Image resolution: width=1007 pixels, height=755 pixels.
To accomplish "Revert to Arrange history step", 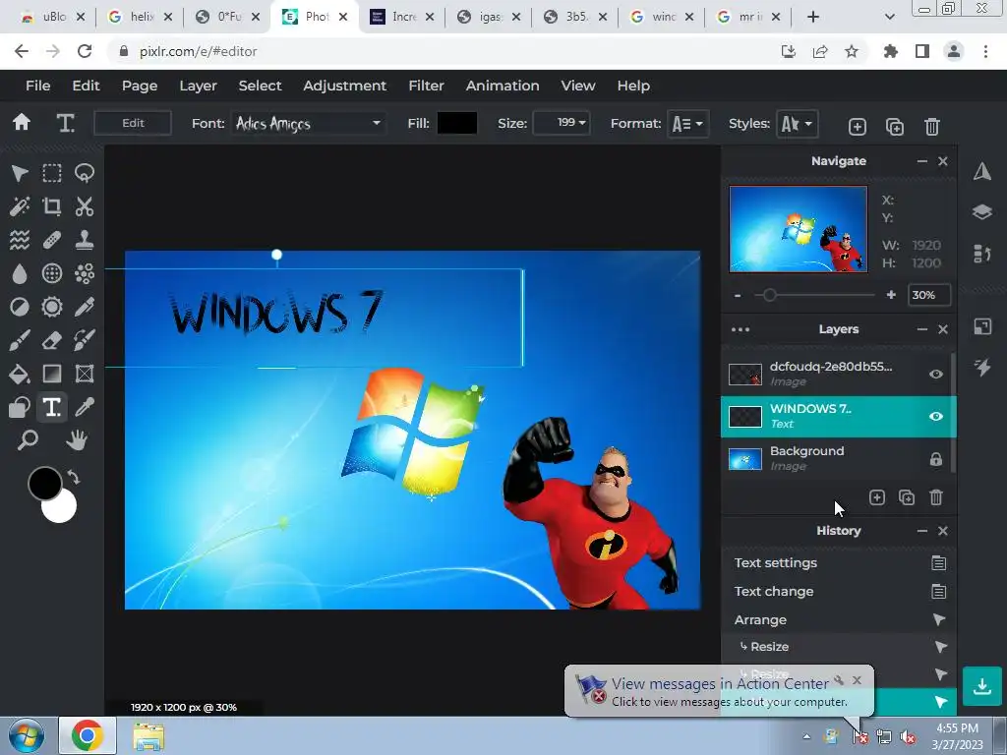I will point(839,619).
